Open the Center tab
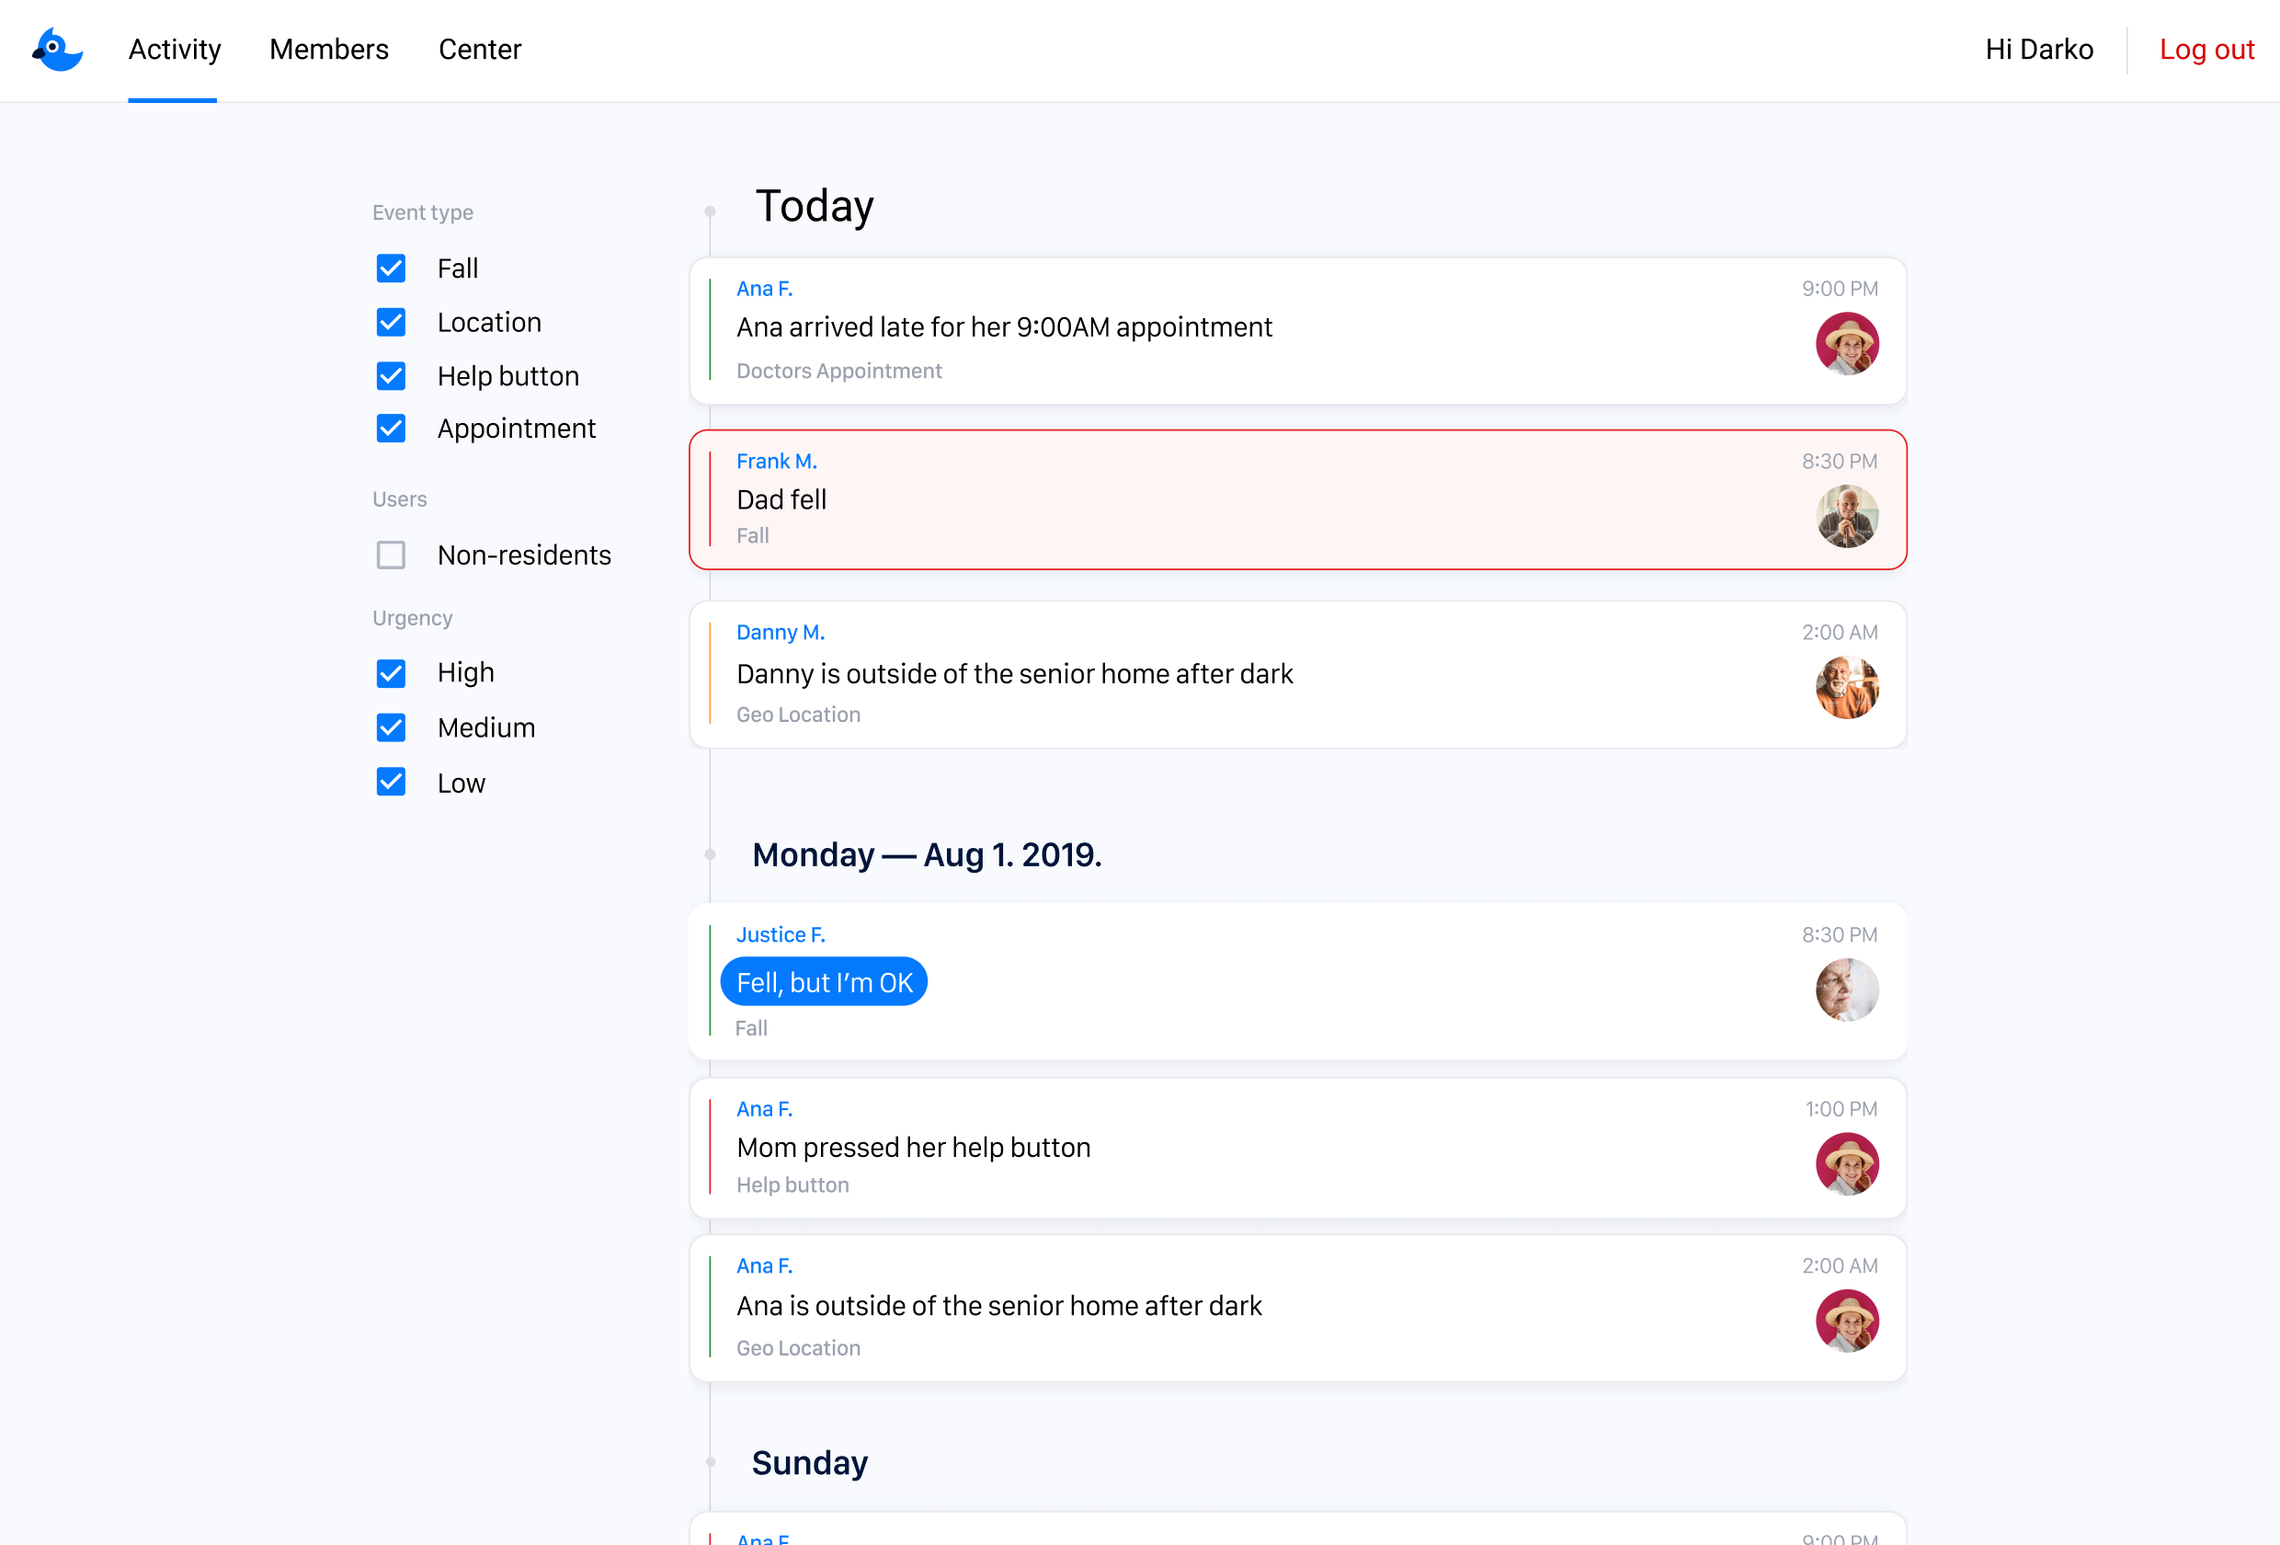 pyautogui.click(x=480, y=49)
